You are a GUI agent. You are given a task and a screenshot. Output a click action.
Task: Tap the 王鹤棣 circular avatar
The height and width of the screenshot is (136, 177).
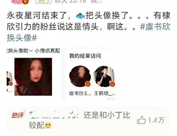click(105, 76)
